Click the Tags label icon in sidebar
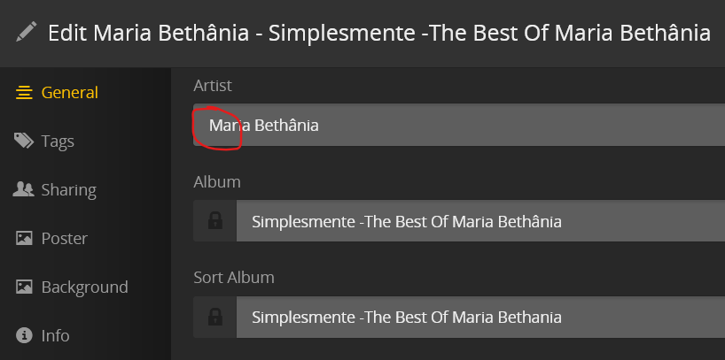The width and height of the screenshot is (725, 360). coord(24,141)
